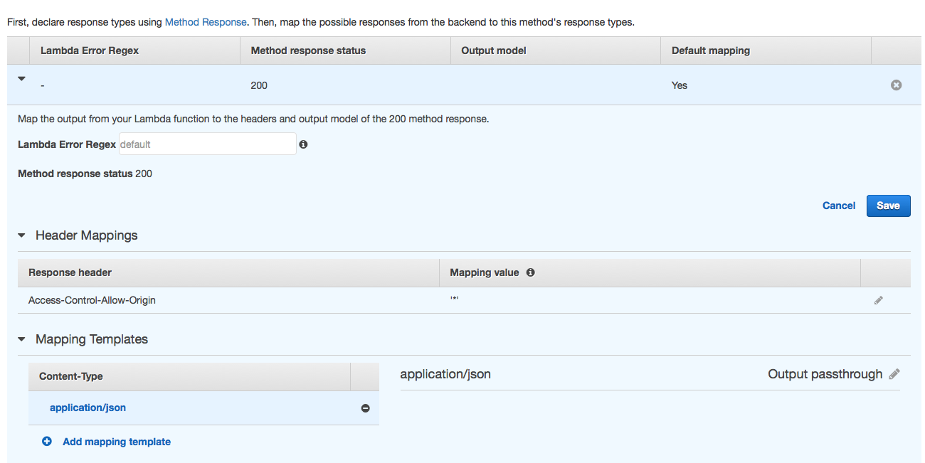
Task: Click the Add mapping template text link
Action: [117, 442]
